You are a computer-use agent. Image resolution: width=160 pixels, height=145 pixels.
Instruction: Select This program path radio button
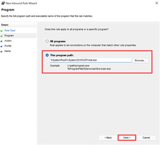(47, 55)
